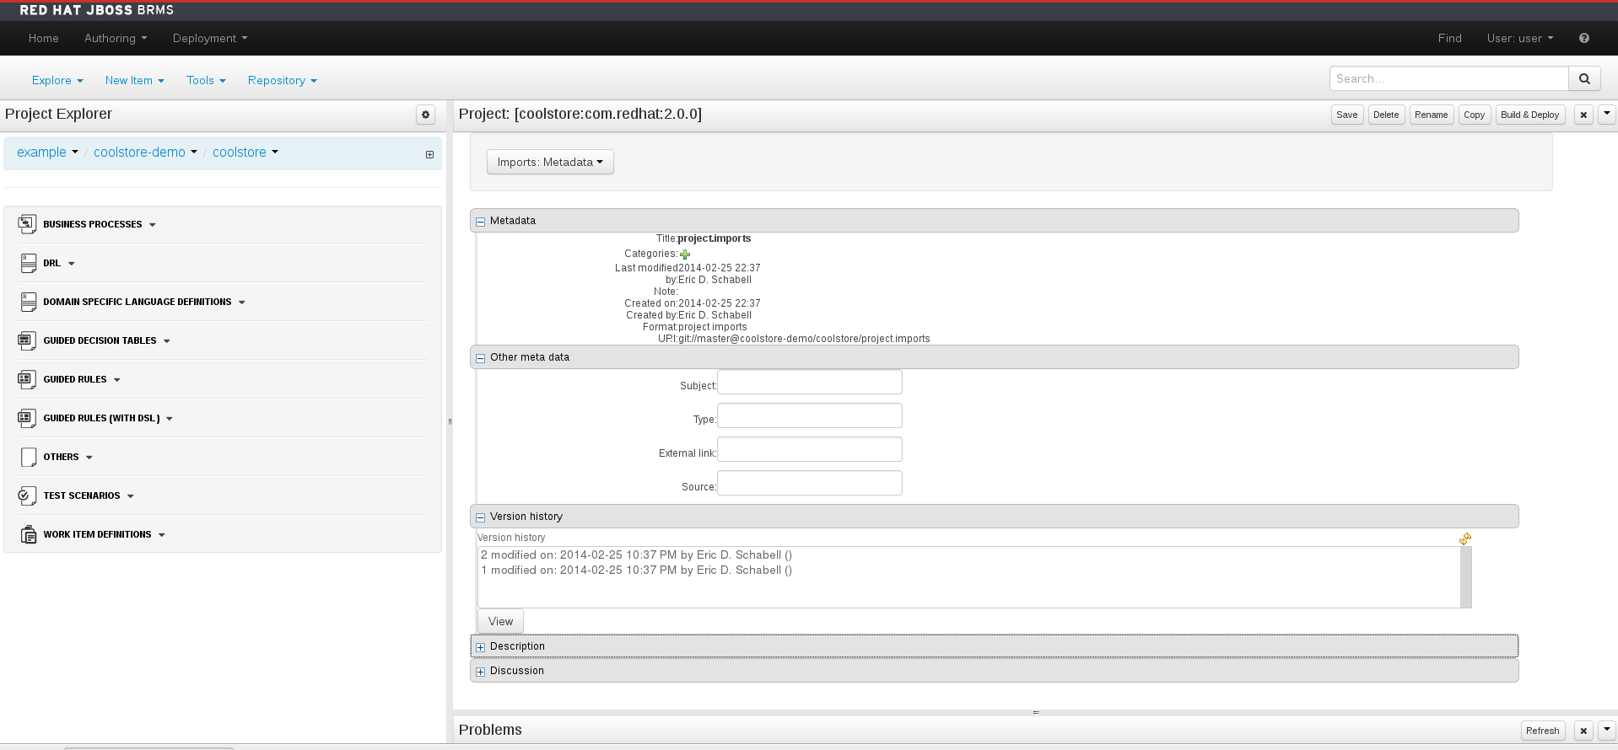Click the Subject input field
This screenshot has height=750, width=1618.
point(810,382)
